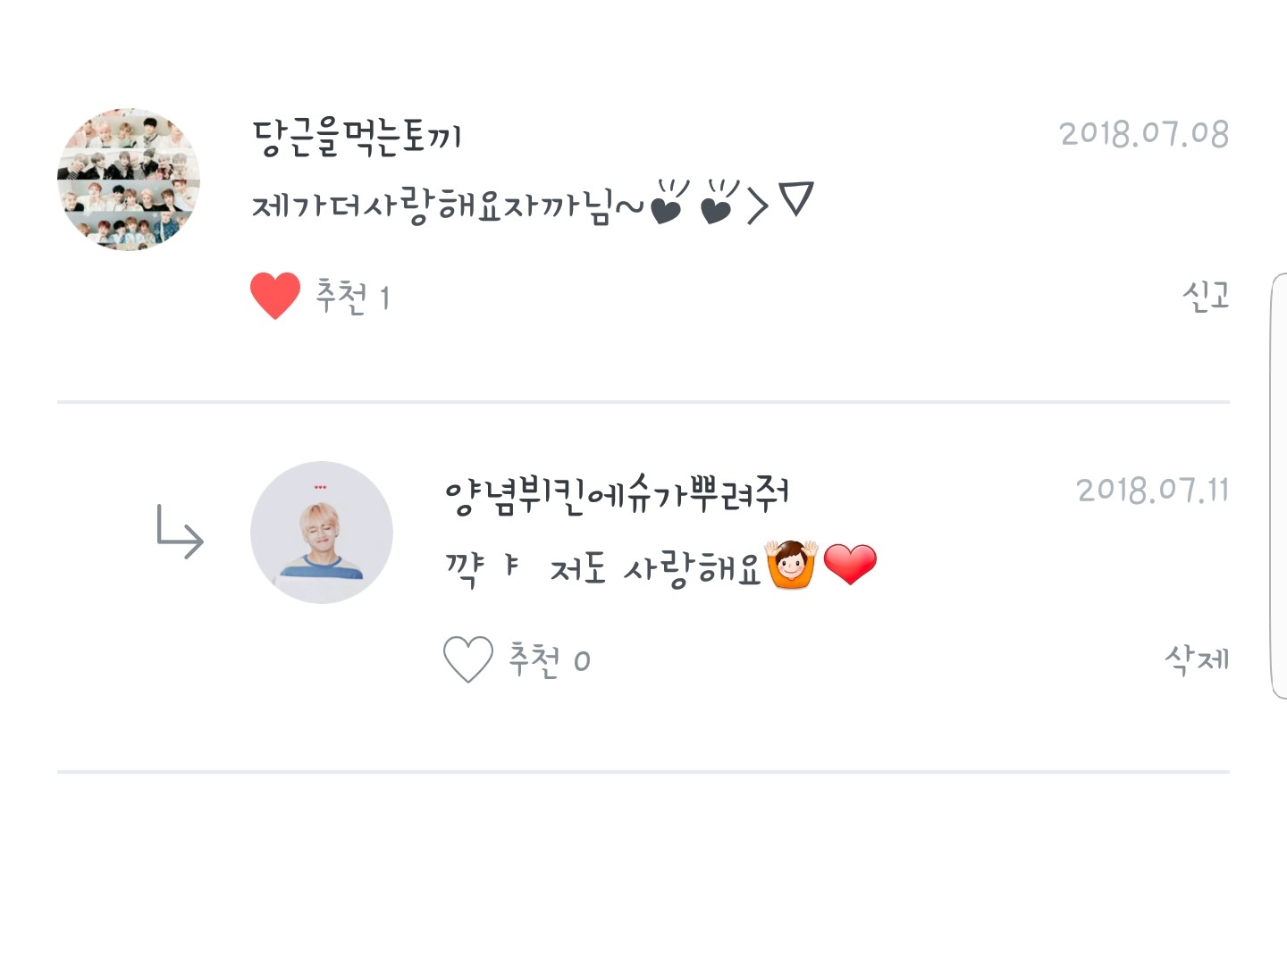Select the reply text 꺅 저도 사랑해요

603,567
